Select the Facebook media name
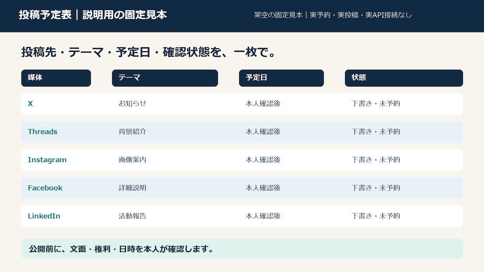This screenshot has height=272, width=484. [x=45, y=188]
